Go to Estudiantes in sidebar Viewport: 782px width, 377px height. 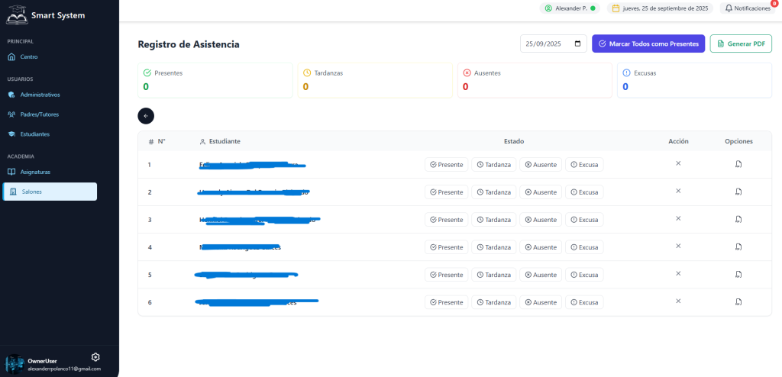pos(35,134)
